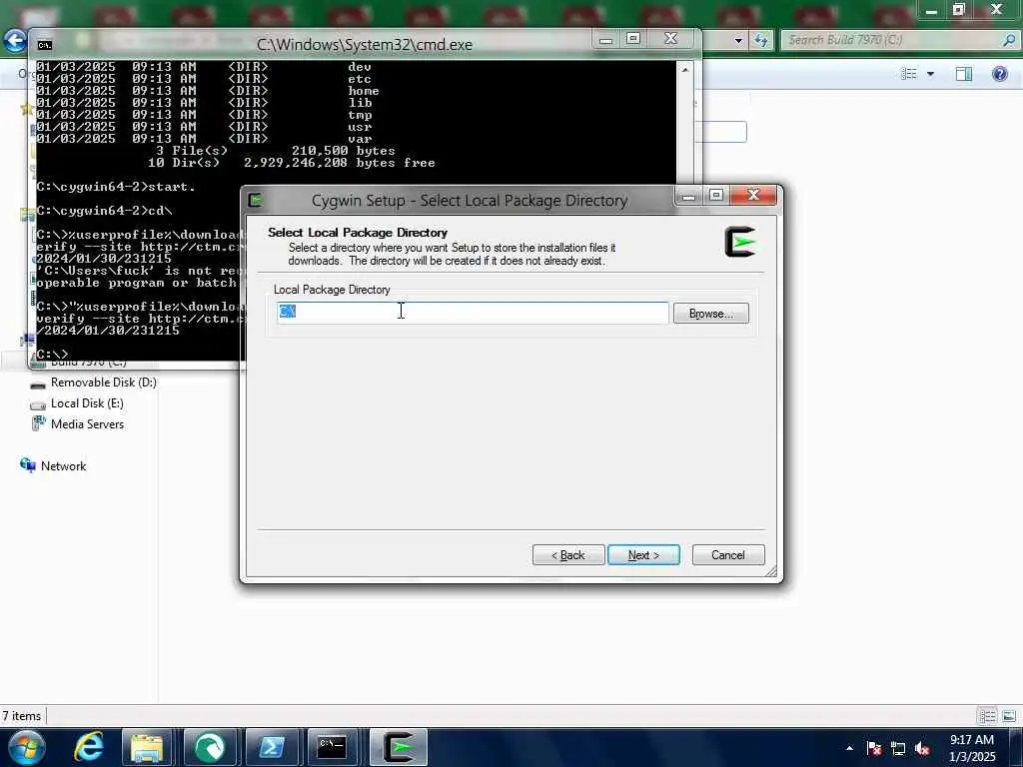Open the green circular app on taskbar
This screenshot has width=1023, height=767.
coord(209,747)
